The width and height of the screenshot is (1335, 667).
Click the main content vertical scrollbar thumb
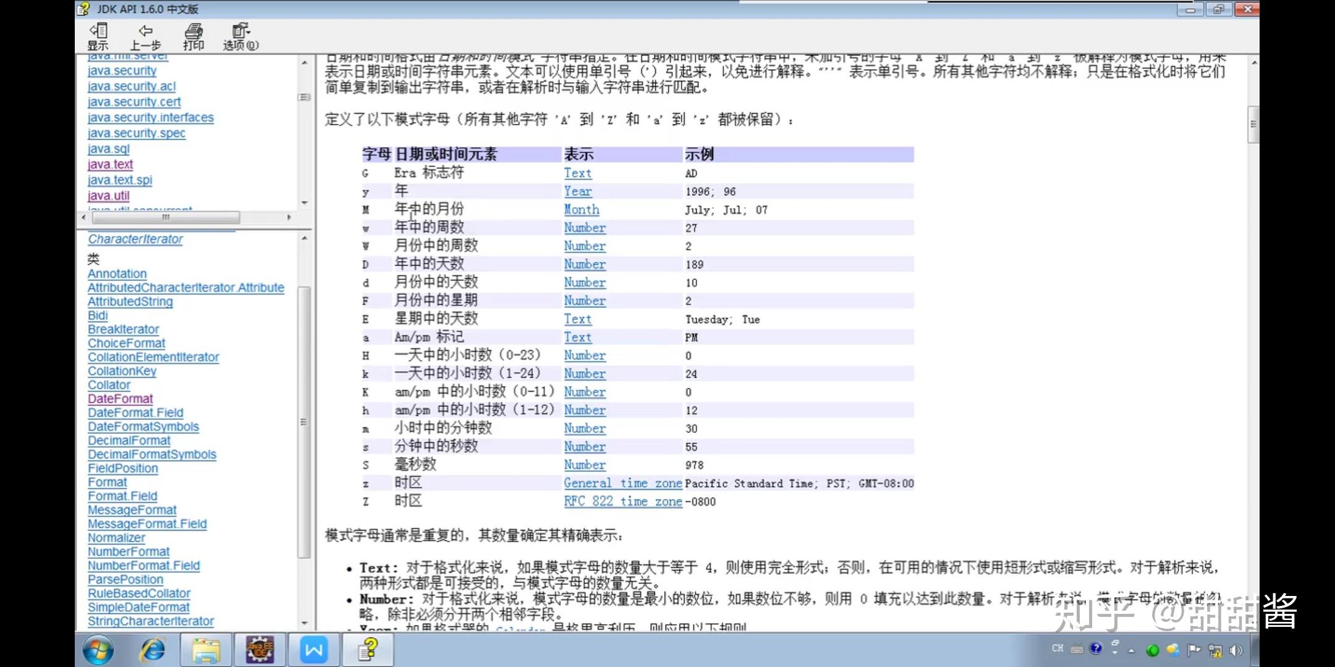tap(1253, 124)
